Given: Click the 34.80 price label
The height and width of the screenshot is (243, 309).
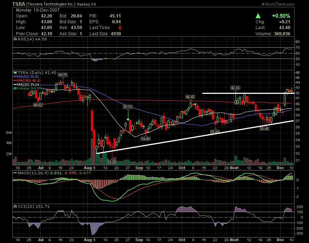Looking at the screenshot, I should click(x=145, y=139).
